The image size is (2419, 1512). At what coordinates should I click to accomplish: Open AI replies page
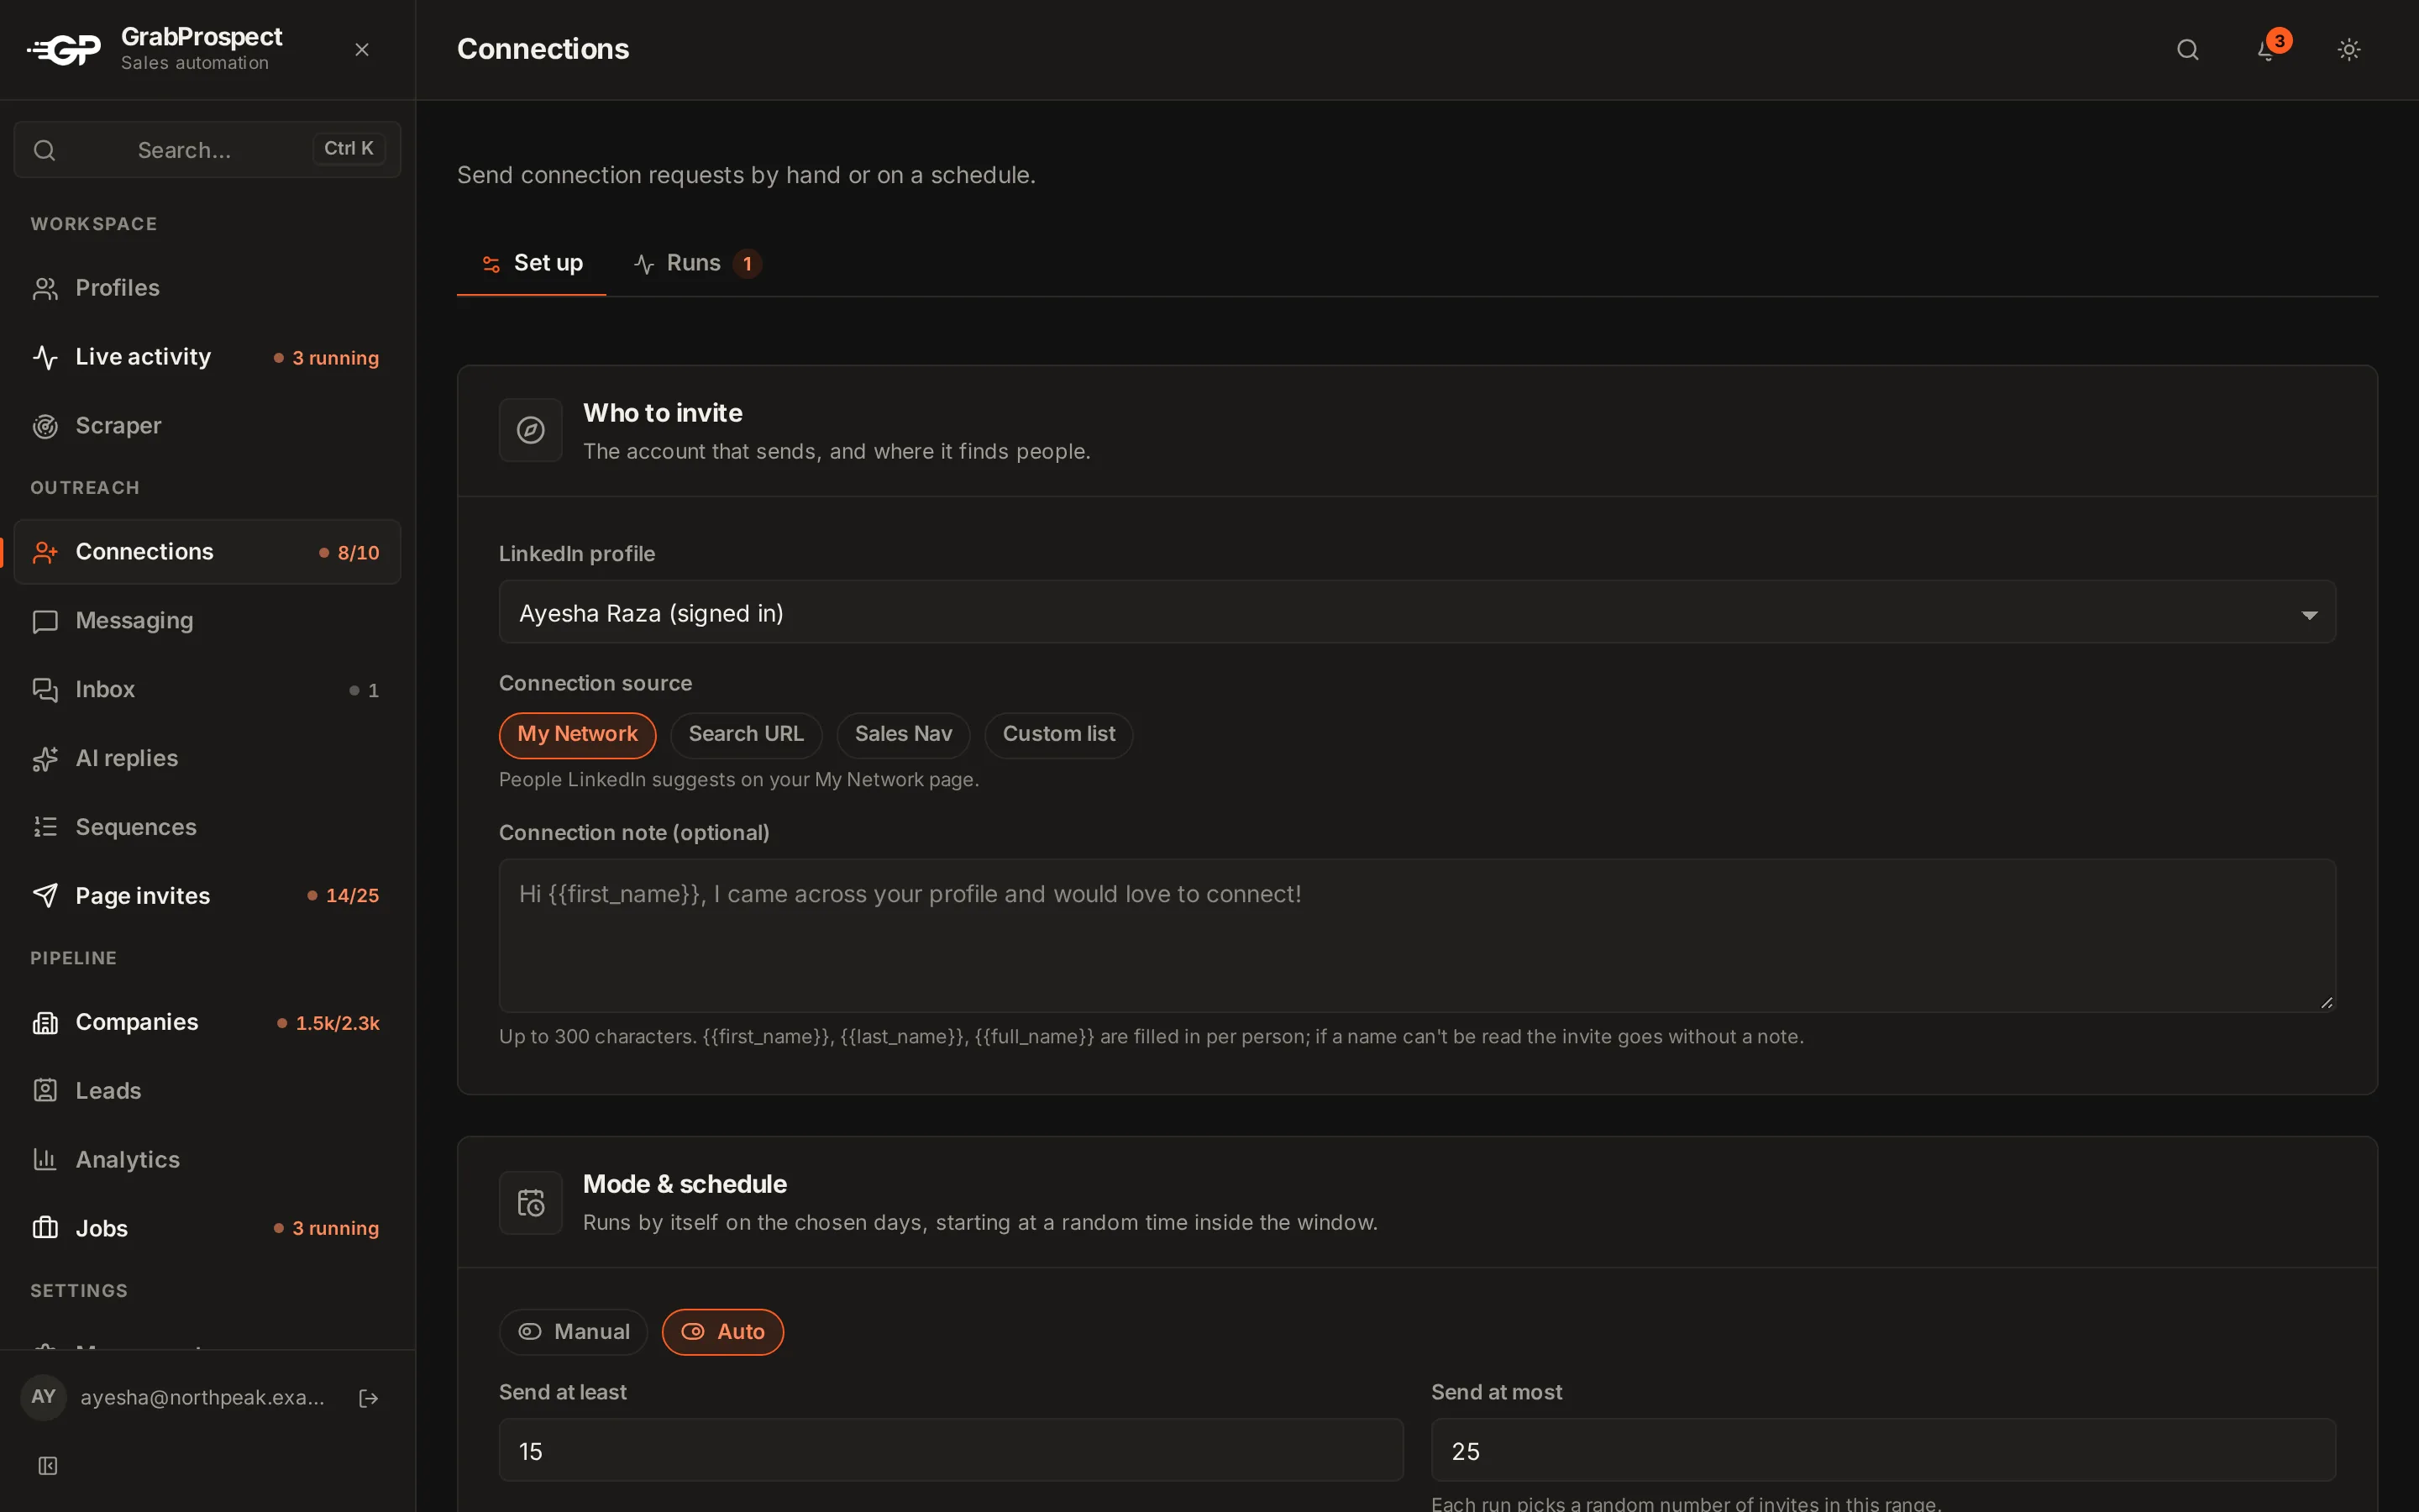(207, 758)
